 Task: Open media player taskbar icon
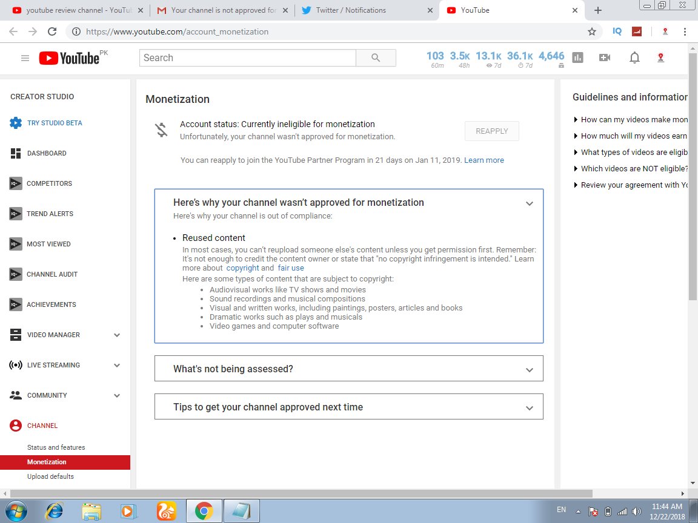coord(128,511)
